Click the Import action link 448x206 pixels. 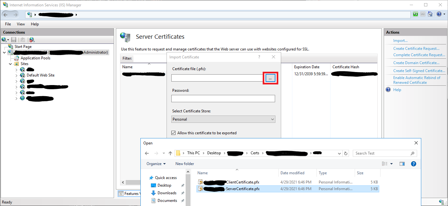coord(400,41)
